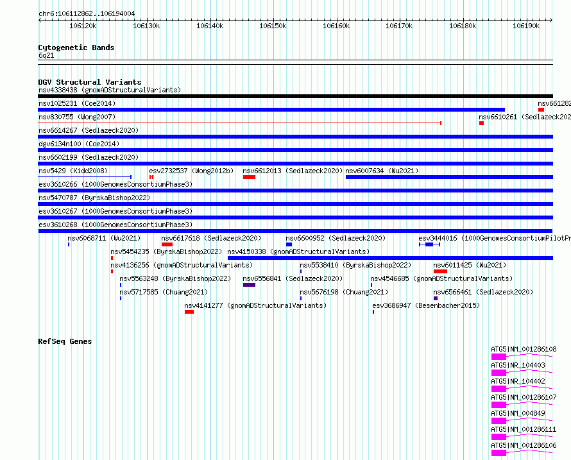Screen dimensions: 571x460
Task: Select nsv6600952 (Sedlazeck2020) label
Action: coord(336,238)
